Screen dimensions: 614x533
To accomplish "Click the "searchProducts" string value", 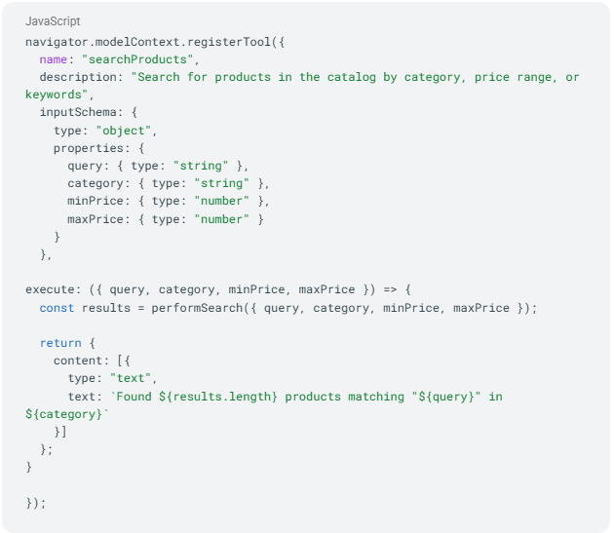I will pyautogui.click(x=137, y=59).
